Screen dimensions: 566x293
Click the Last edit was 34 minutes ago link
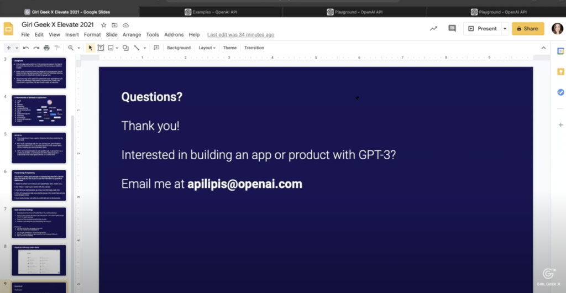coord(241,35)
